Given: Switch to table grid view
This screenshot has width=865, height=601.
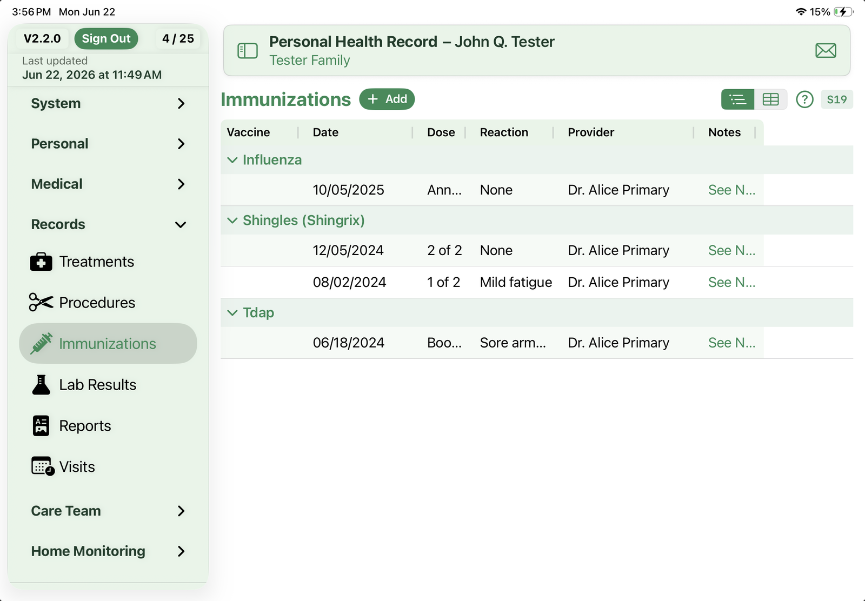Looking at the screenshot, I should 770,99.
